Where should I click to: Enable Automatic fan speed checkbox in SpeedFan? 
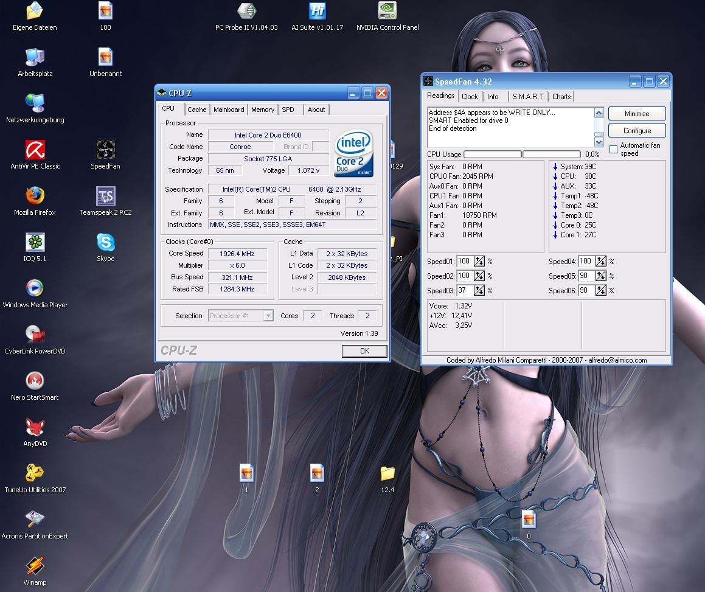coord(613,149)
